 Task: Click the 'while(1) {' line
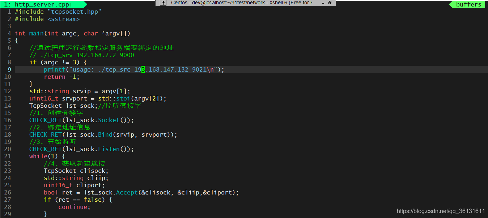coord(47,156)
